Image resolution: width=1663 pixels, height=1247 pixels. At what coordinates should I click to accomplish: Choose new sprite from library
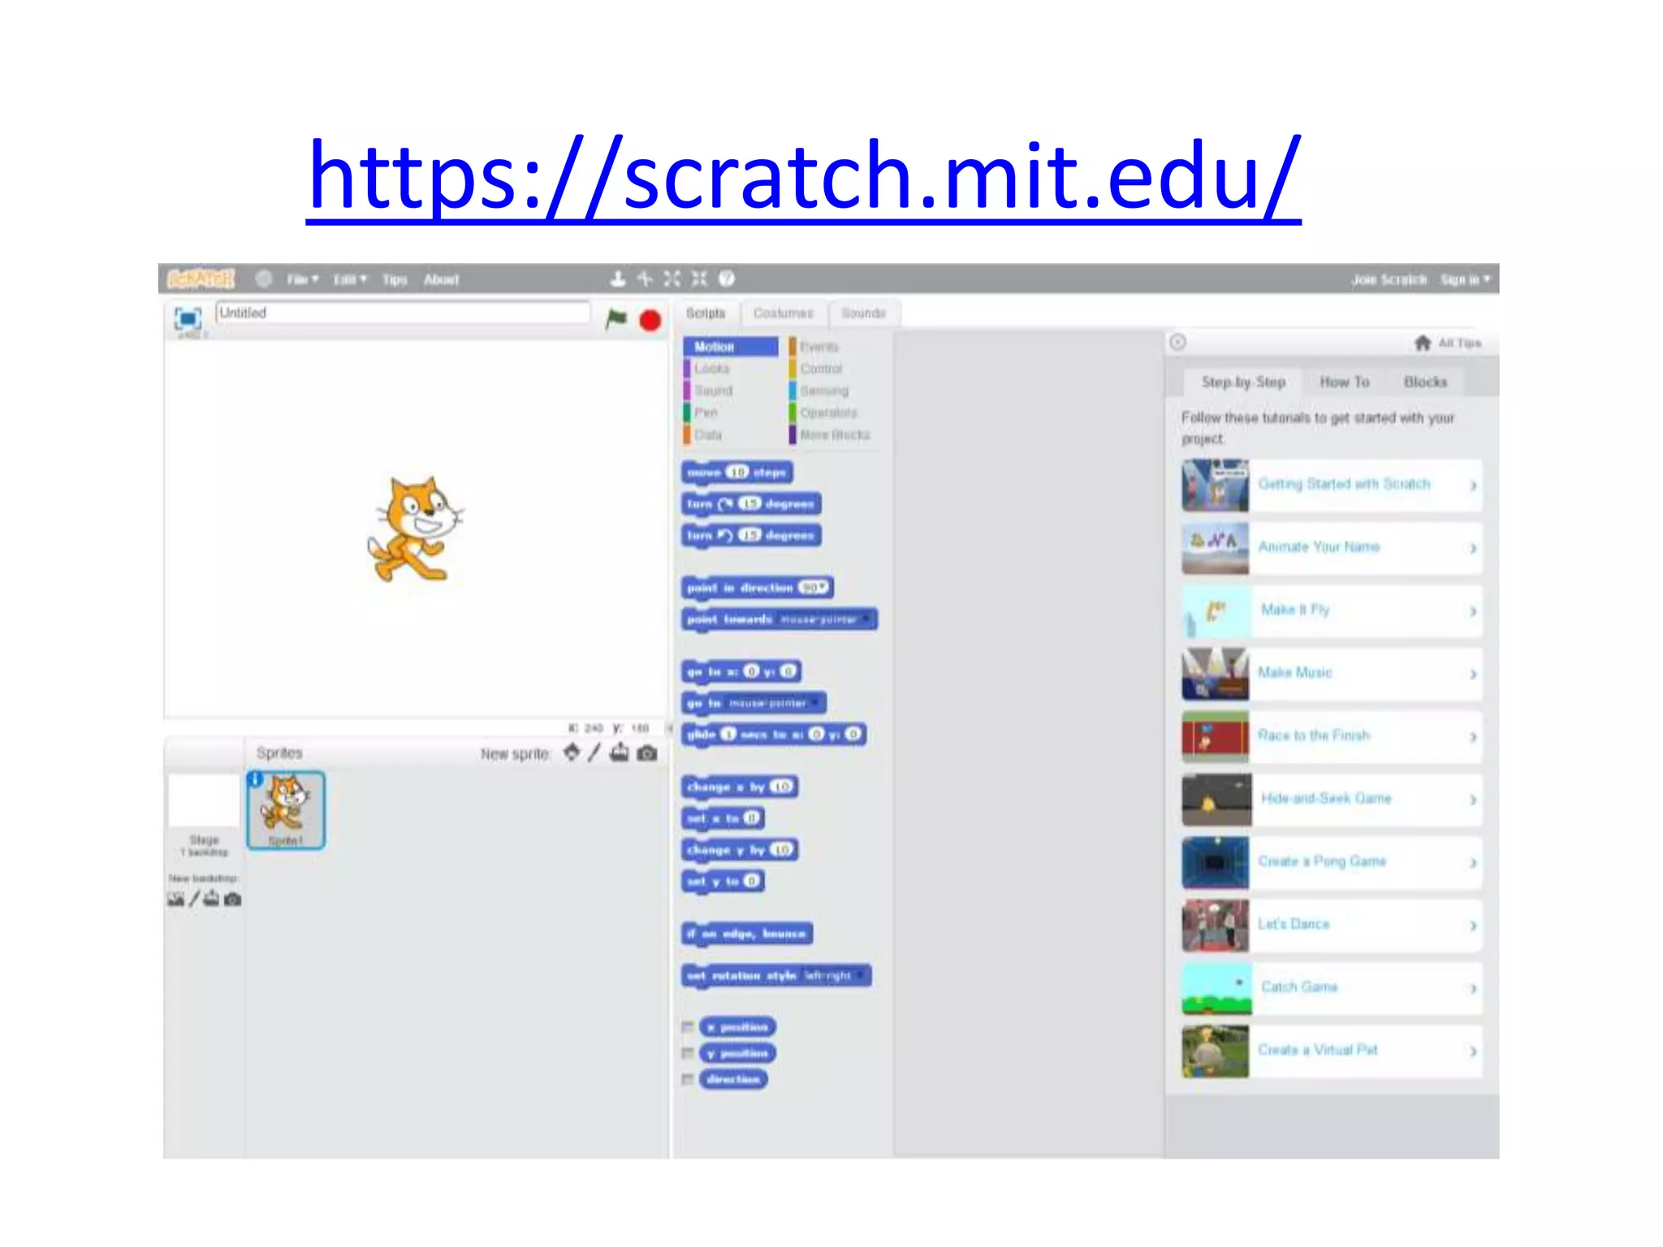[x=572, y=753]
